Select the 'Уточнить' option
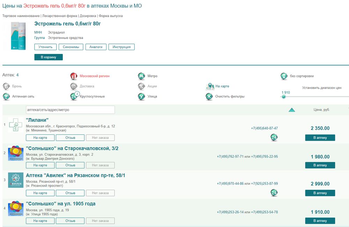 pos(45,47)
